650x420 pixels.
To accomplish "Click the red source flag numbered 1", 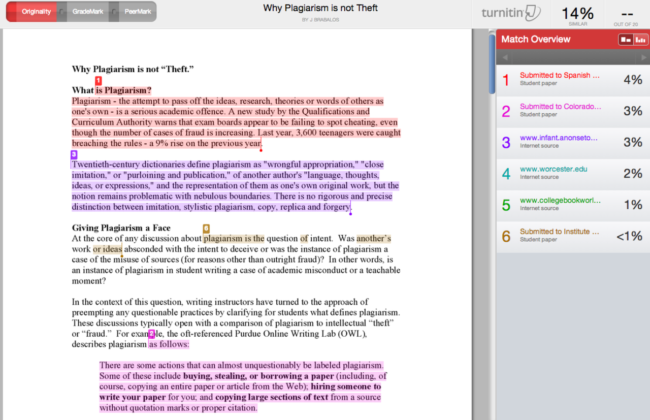I will click(x=98, y=80).
